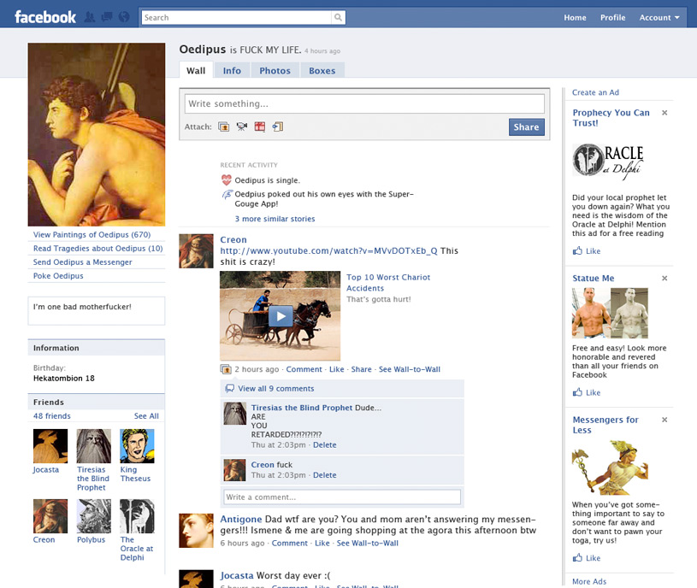Close the Messengers for Less ad

tap(665, 420)
